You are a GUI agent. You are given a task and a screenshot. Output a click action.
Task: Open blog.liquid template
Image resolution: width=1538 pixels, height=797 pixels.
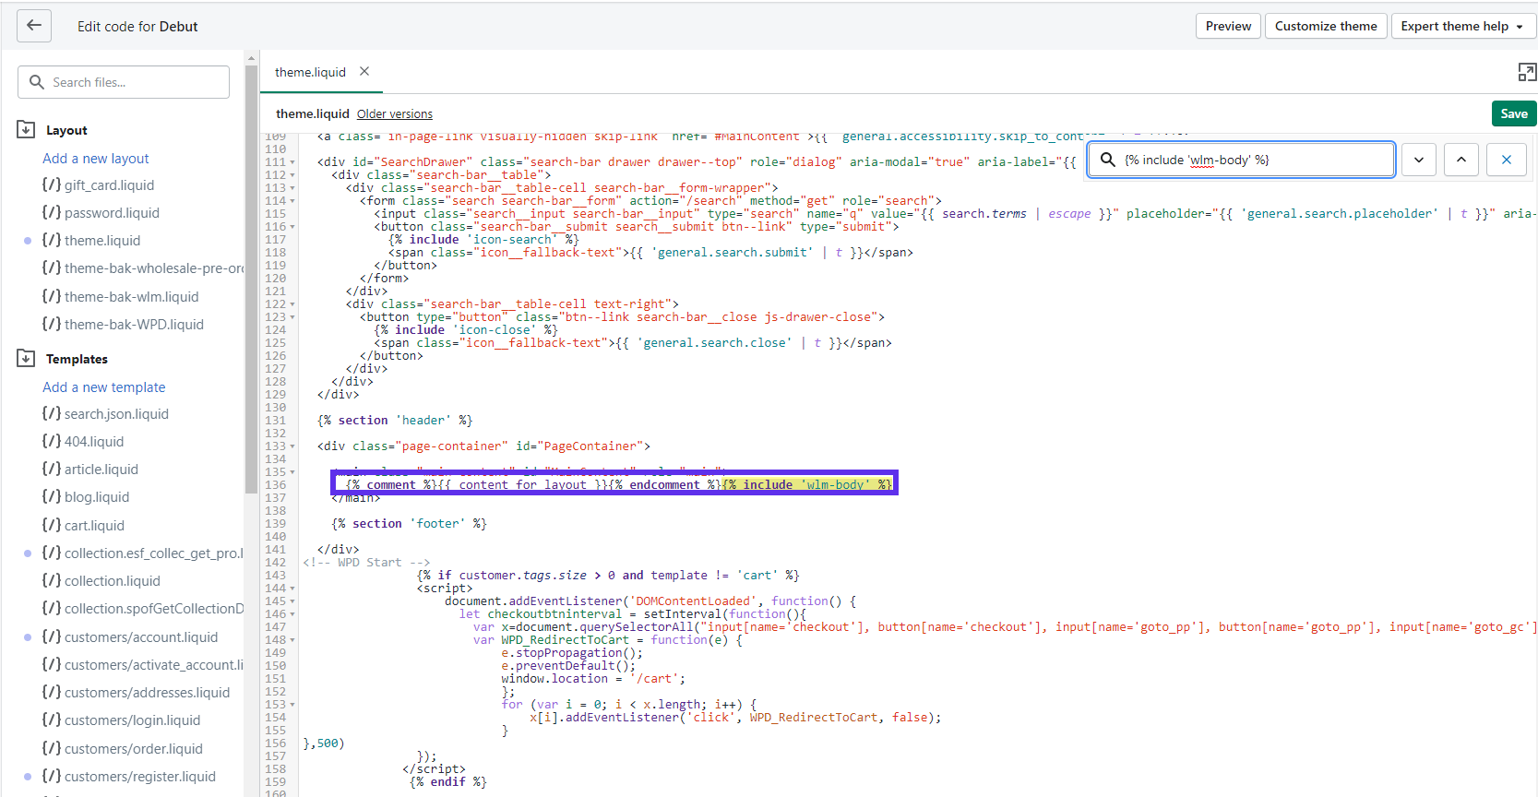97,497
